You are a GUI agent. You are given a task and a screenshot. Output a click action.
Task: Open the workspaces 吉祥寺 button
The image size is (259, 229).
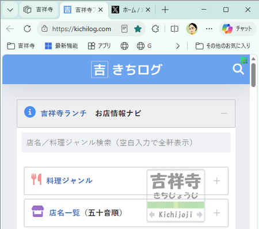39,10
